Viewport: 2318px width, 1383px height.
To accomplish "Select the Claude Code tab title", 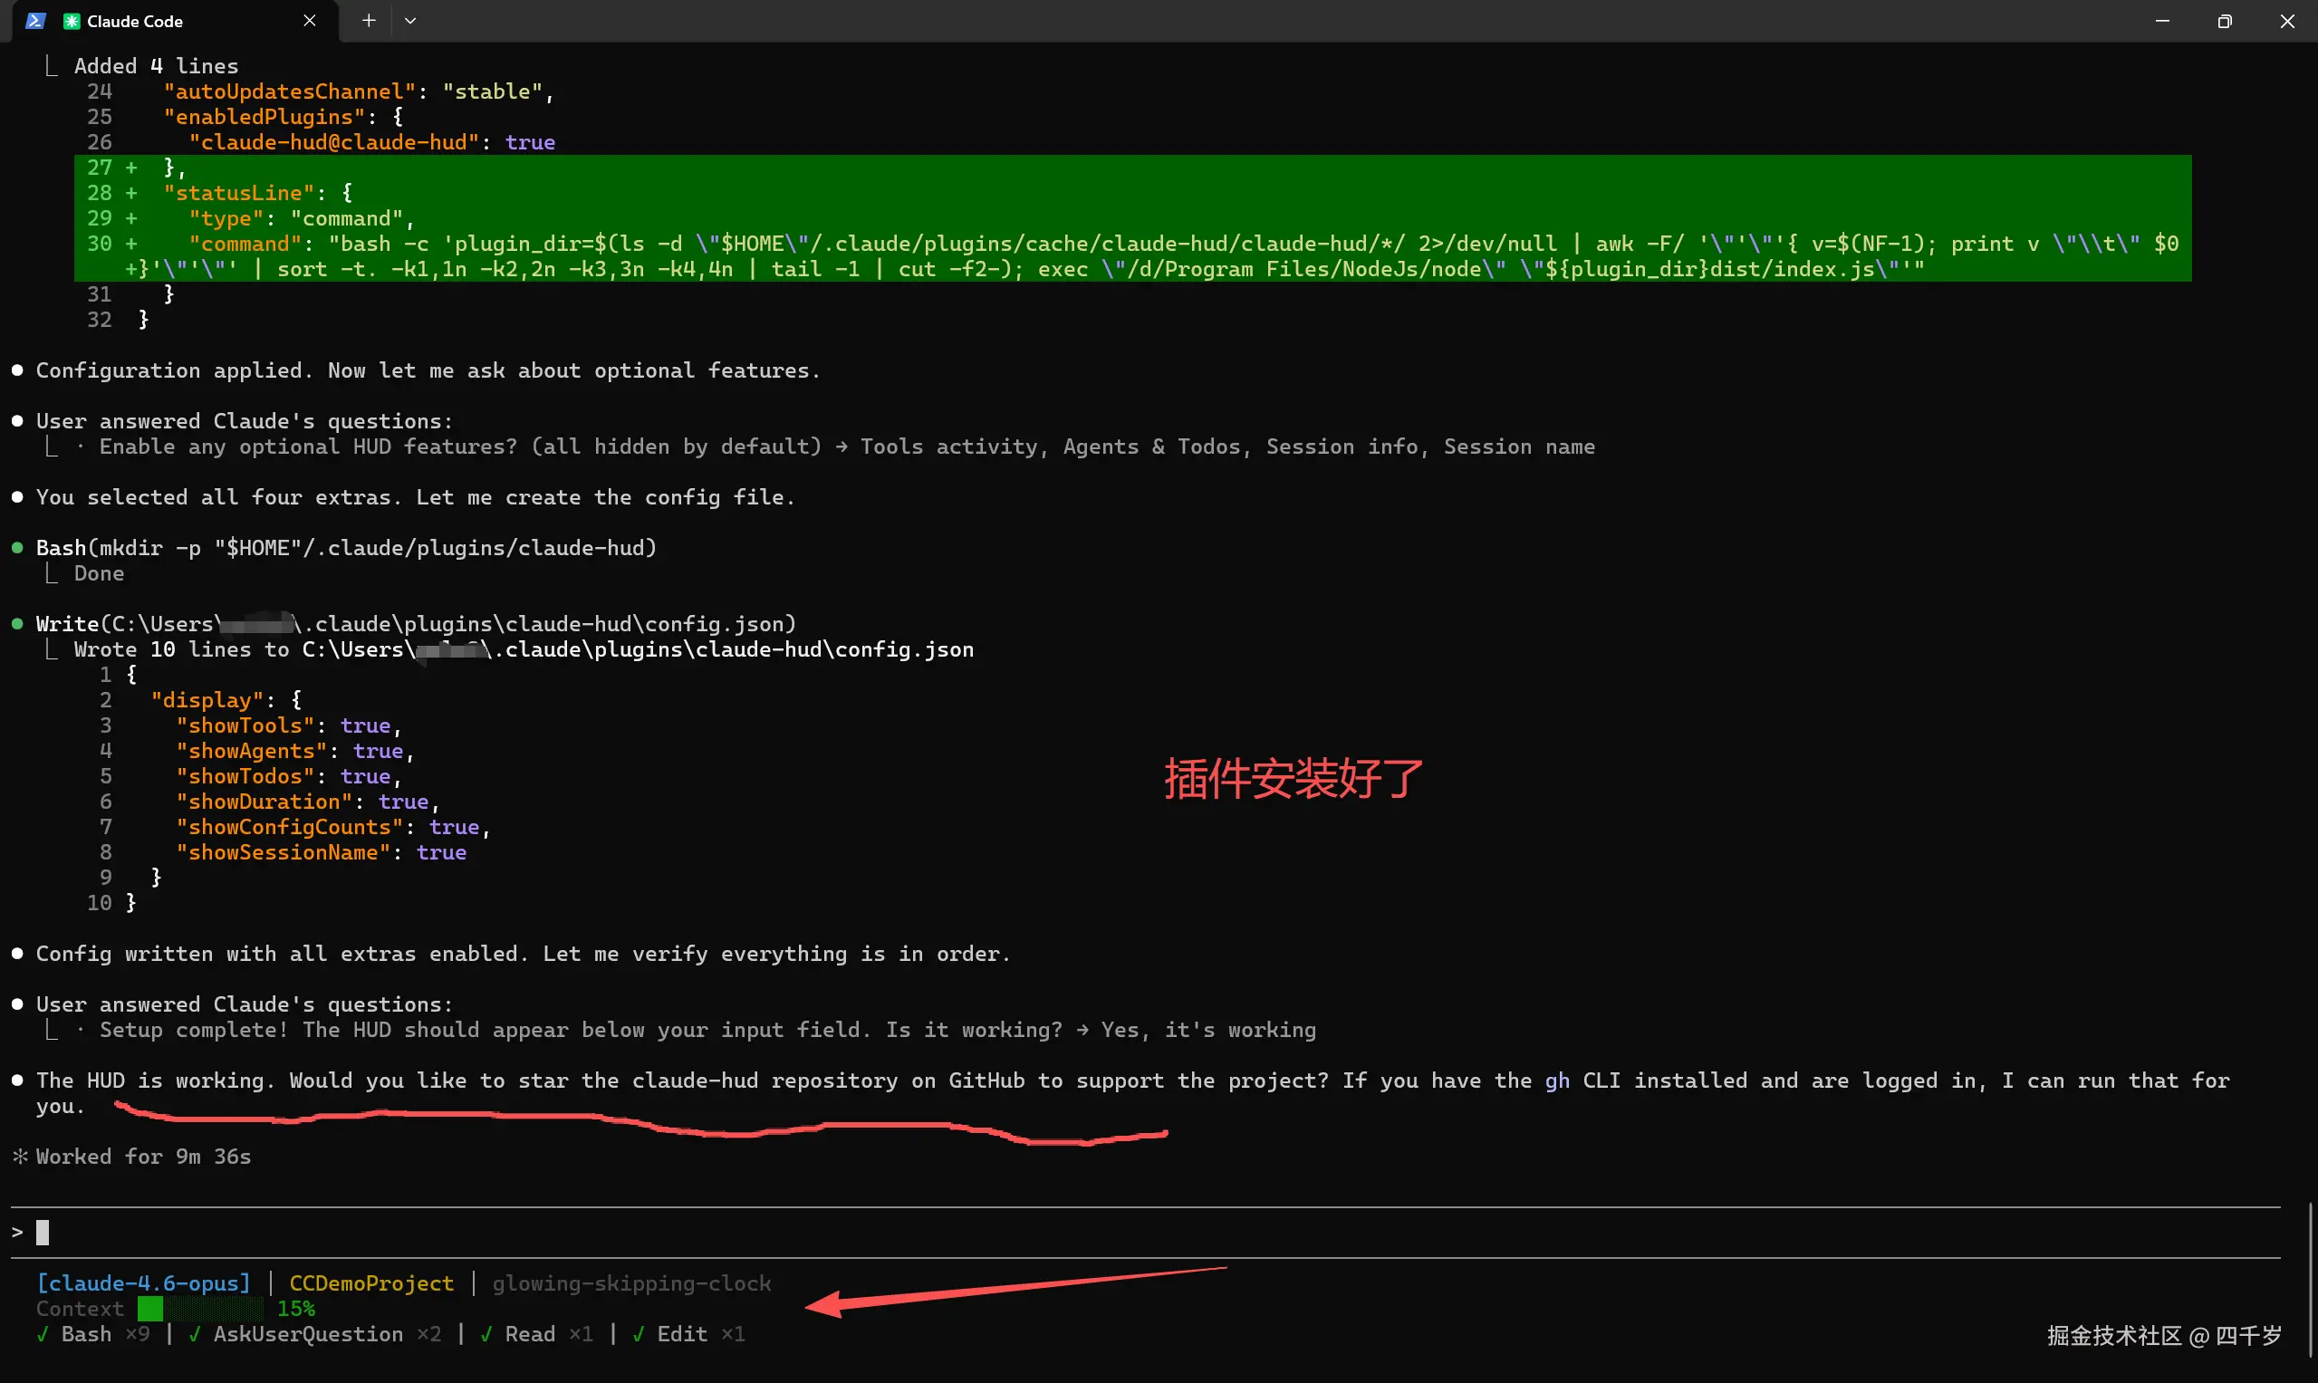I will 135,21.
